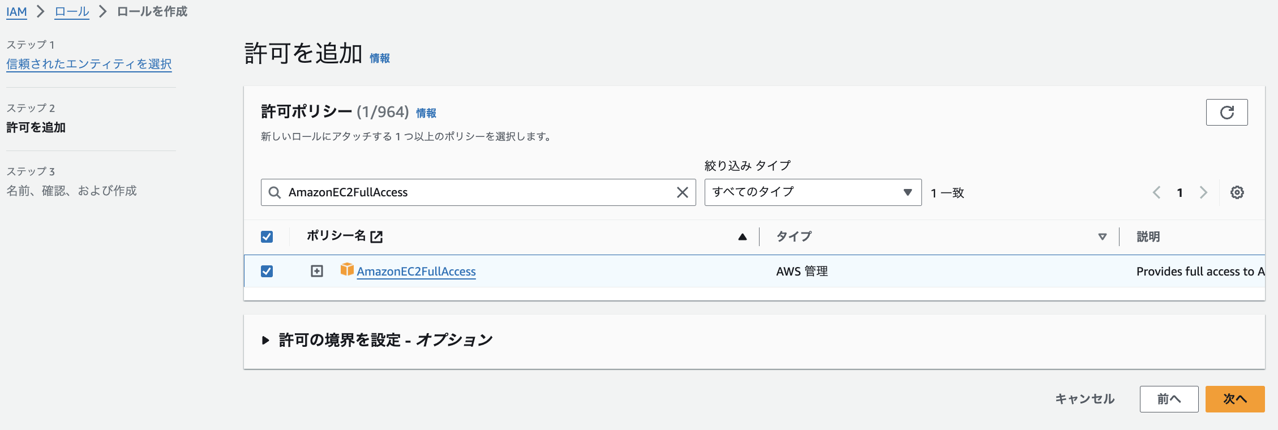Toggle the select-all policies header checkbox
This screenshot has width=1278, height=430.
(x=267, y=236)
